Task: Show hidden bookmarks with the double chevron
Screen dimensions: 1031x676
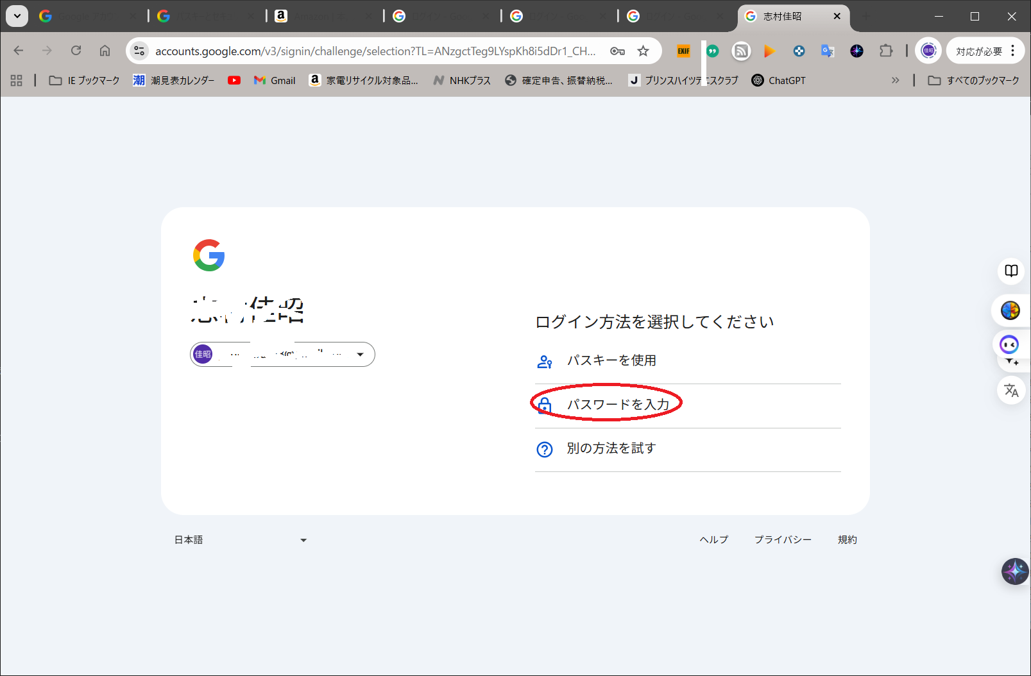Action: (x=895, y=80)
